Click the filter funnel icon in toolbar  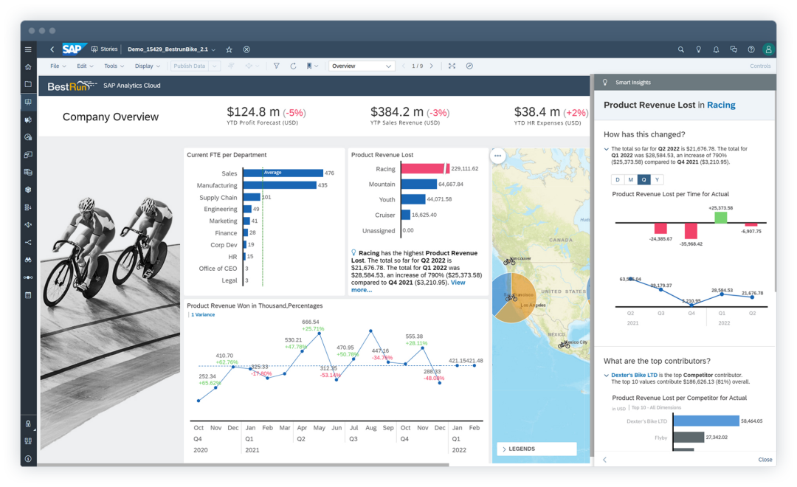(276, 66)
